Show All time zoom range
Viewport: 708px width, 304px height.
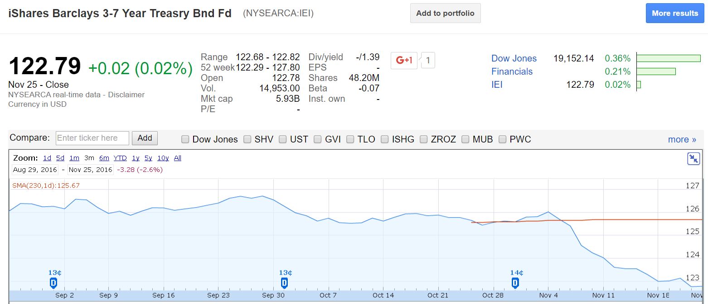coord(178,158)
